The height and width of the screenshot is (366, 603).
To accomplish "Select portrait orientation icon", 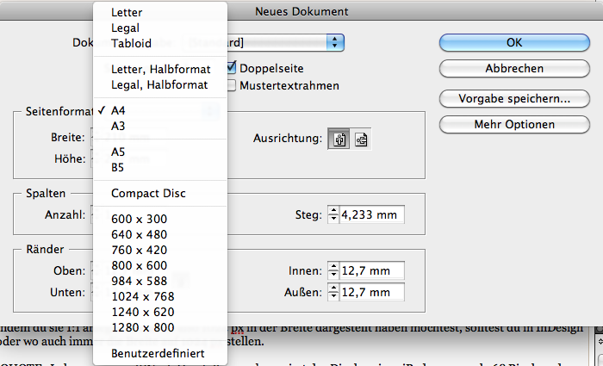I will pos(339,140).
